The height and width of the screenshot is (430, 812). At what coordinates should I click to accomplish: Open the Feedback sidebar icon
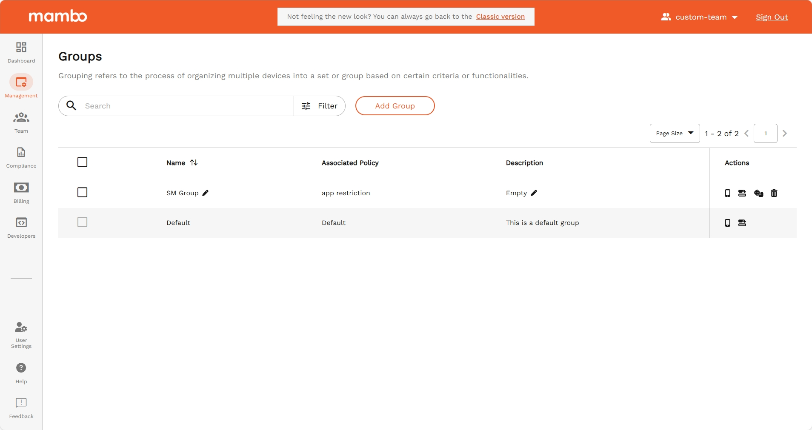(21, 407)
